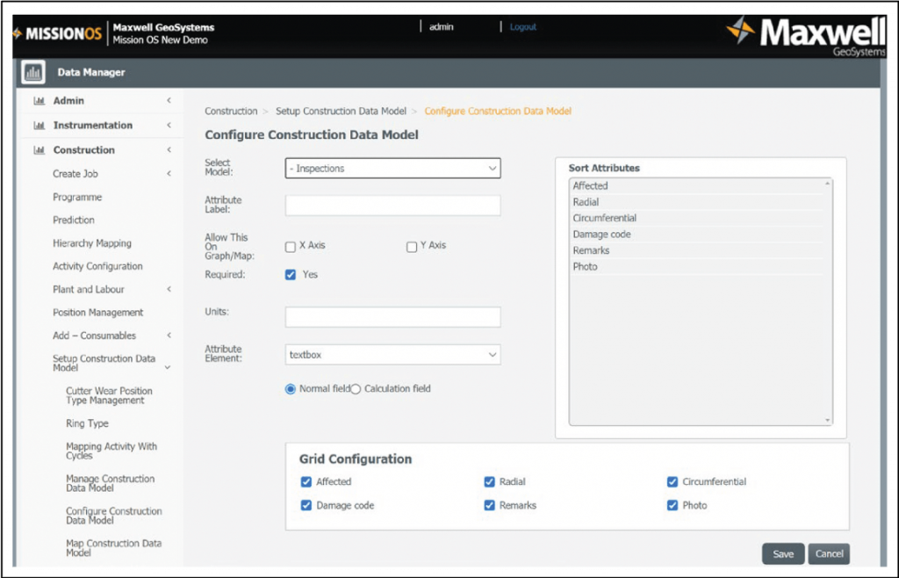Enable the X Axis checkbox
The image size is (899, 578).
291,247
